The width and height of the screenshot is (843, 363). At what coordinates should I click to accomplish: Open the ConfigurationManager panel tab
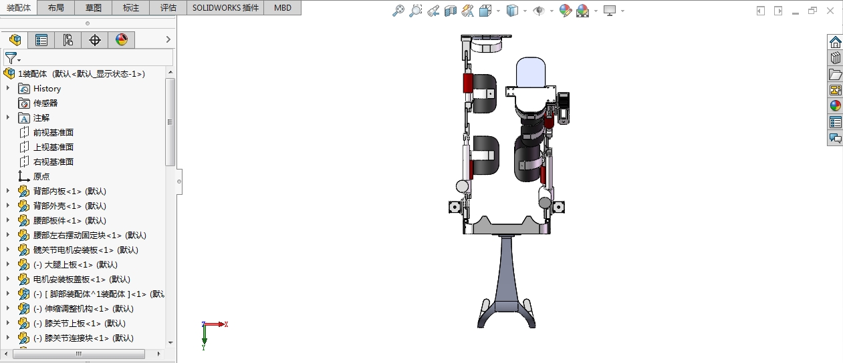(x=68, y=40)
